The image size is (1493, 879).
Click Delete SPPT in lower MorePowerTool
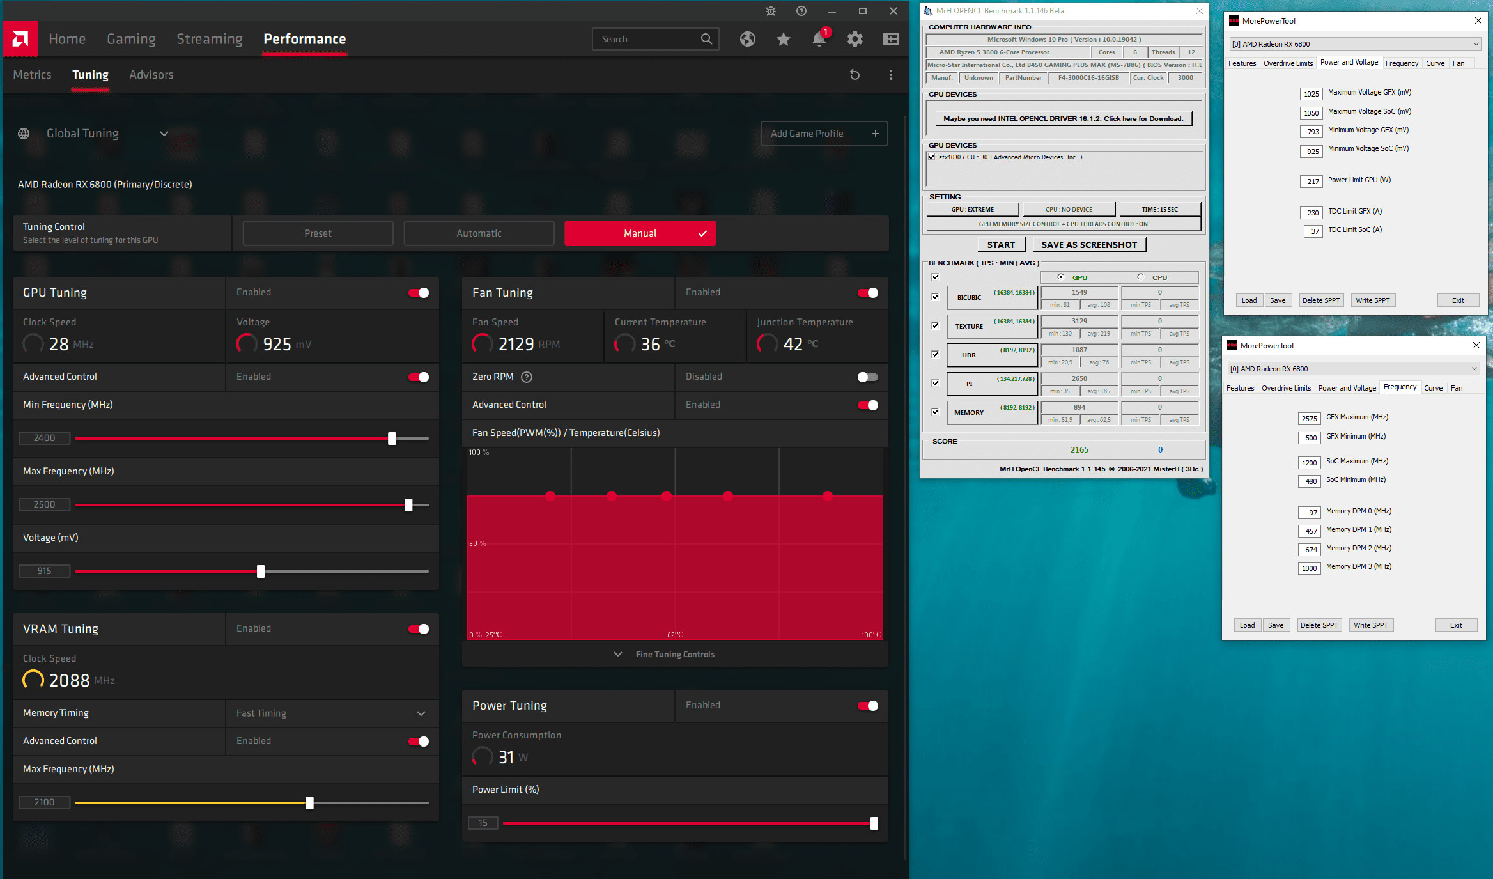(x=1319, y=625)
